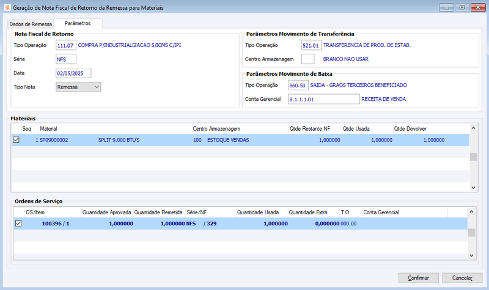Click Qtde Usada column header
489x290 pixels.
(367, 129)
